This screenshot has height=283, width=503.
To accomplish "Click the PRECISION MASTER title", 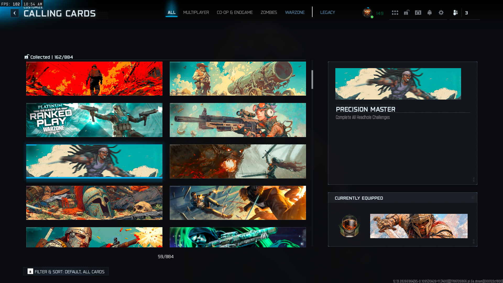I will pos(365,109).
